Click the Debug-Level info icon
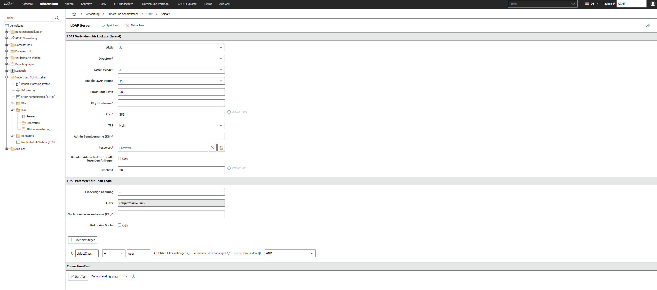 coord(133,276)
